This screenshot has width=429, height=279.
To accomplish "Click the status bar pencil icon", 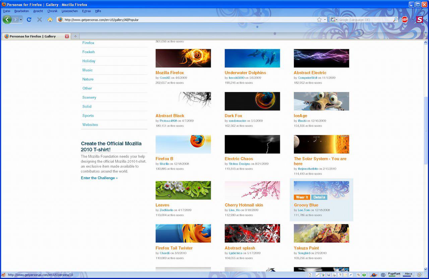I will coord(317,275).
